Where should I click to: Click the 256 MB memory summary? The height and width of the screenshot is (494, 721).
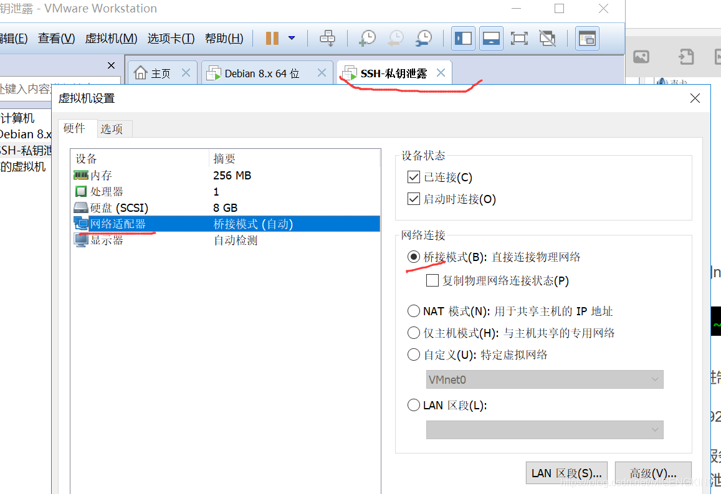pyautogui.click(x=232, y=176)
